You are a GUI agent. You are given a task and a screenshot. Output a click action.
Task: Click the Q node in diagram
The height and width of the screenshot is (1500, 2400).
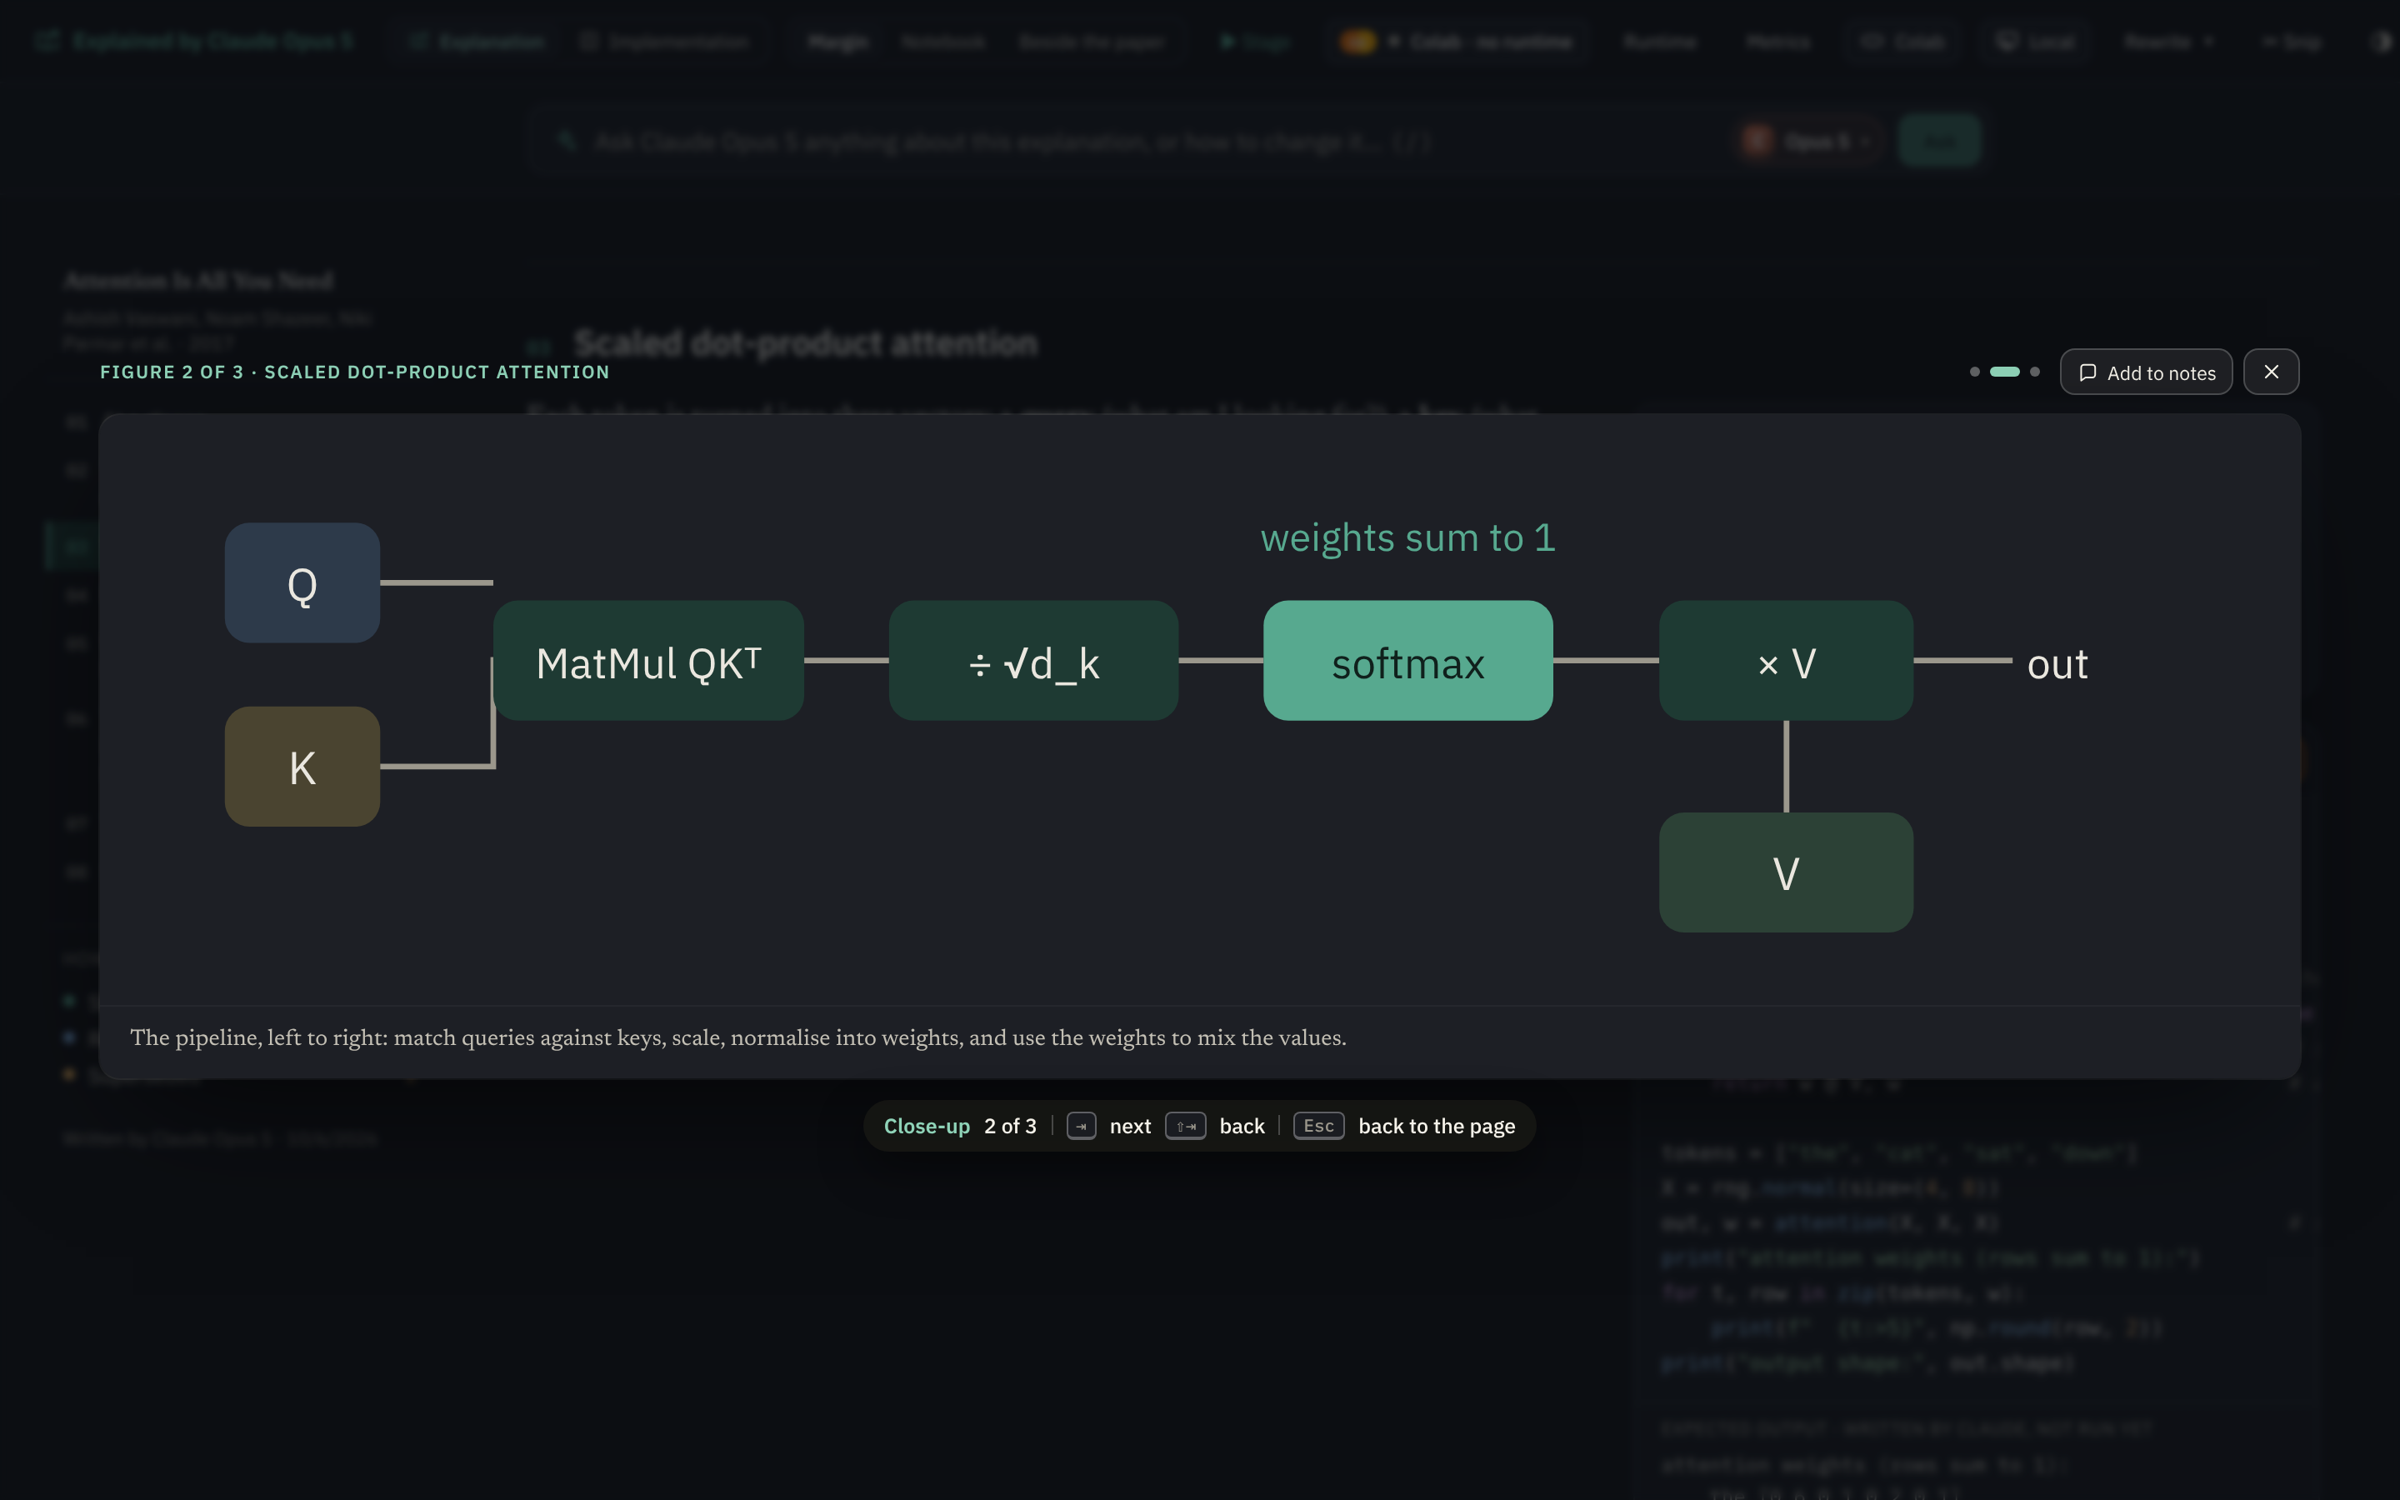pyautogui.click(x=302, y=583)
